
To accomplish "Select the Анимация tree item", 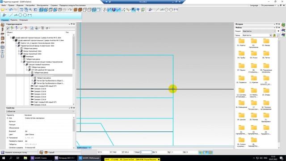I will (29, 57).
